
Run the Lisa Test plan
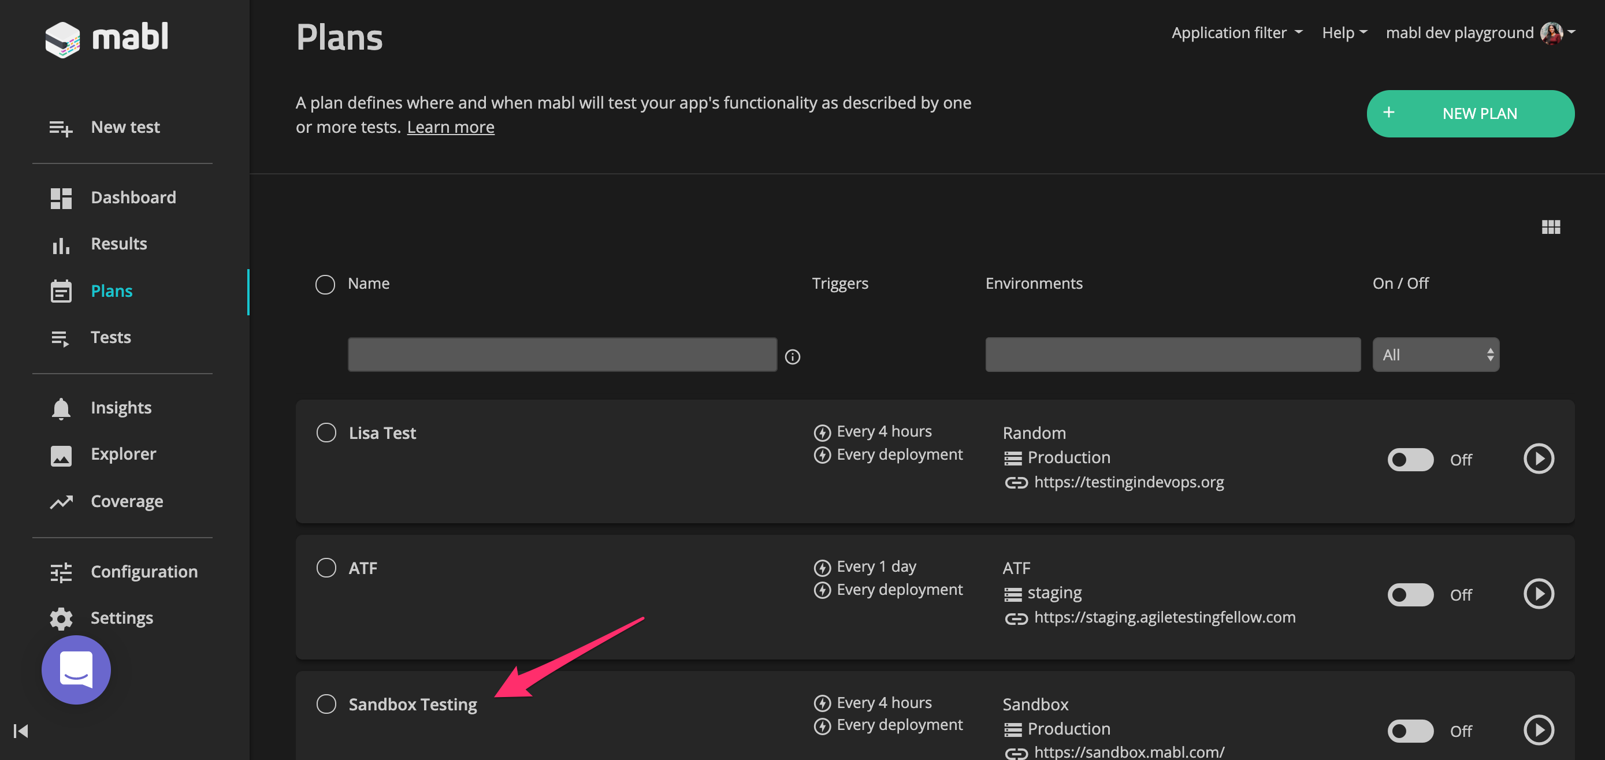coord(1539,459)
